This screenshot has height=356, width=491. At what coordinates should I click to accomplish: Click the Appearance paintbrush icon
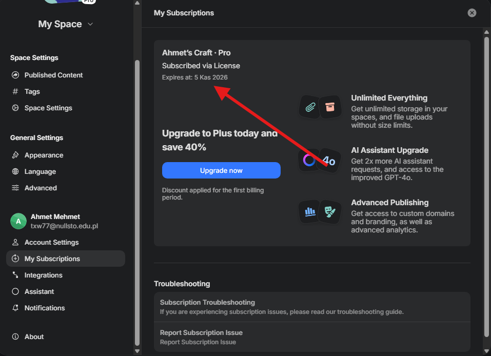pos(15,155)
